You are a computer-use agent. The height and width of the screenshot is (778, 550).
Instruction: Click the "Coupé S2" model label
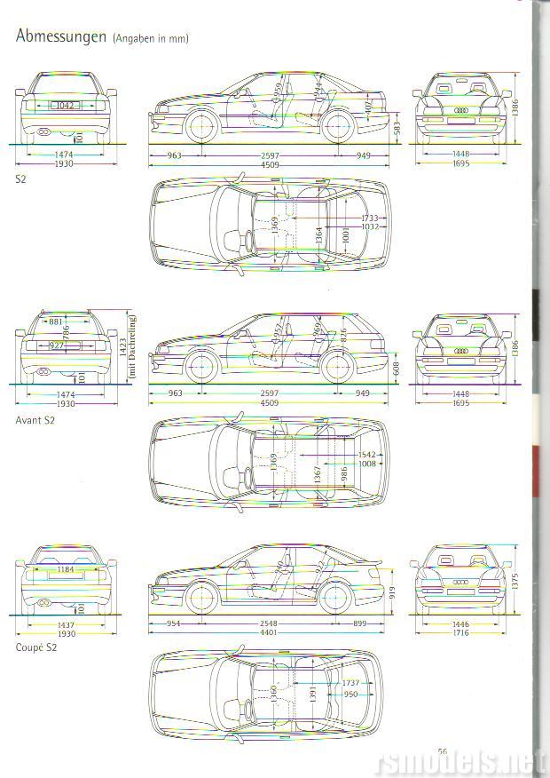pyautogui.click(x=36, y=647)
